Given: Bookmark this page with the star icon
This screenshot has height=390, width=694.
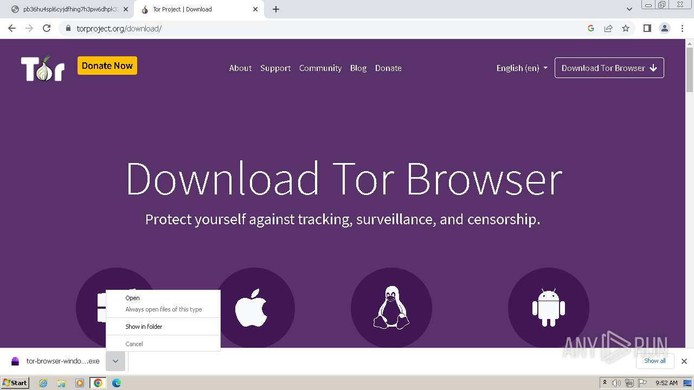Looking at the screenshot, I should click(626, 28).
